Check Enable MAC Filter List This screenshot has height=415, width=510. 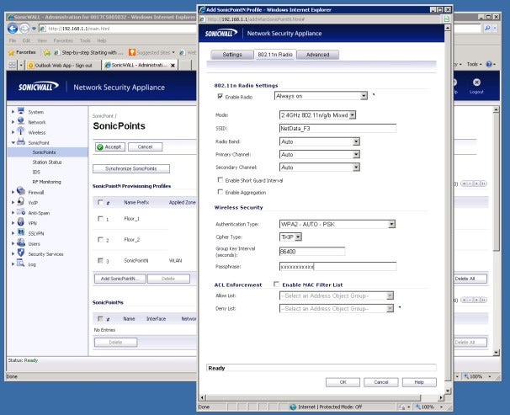276,285
